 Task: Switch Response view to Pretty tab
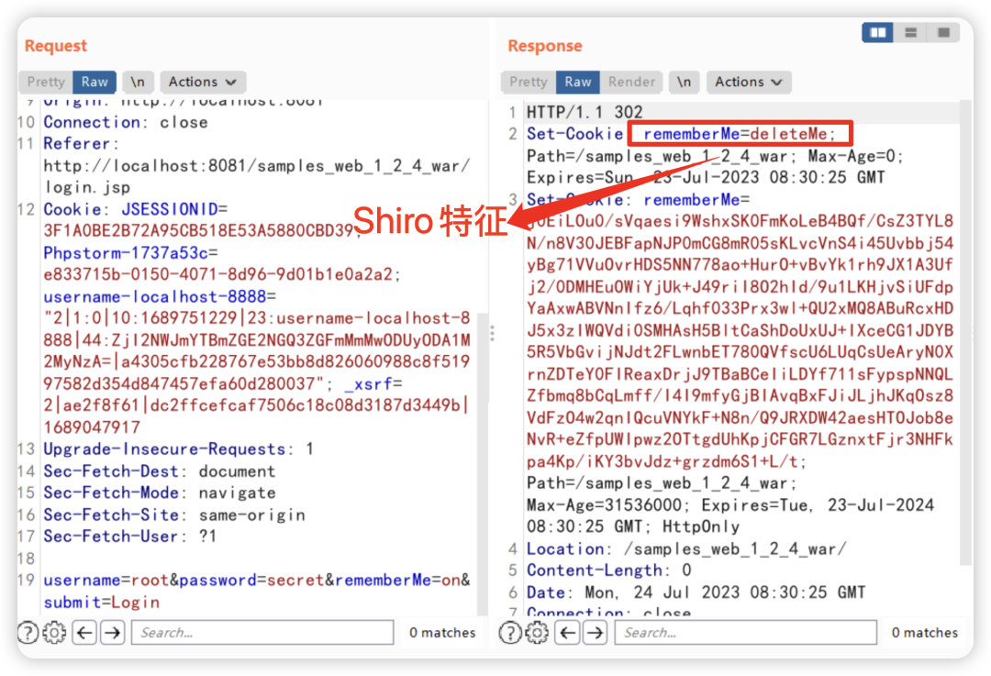click(x=529, y=82)
